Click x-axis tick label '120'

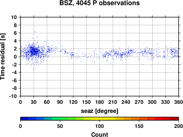[73, 102]
